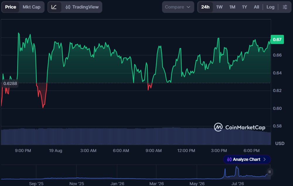The image size is (293, 186).
Task: Click the 0.6288 opening price label
Action: (x=10, y=83)
